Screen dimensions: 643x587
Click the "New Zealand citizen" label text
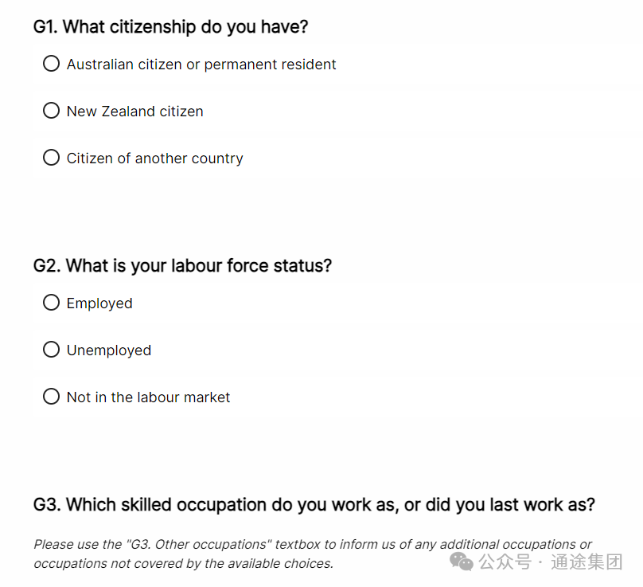point(135,112)
